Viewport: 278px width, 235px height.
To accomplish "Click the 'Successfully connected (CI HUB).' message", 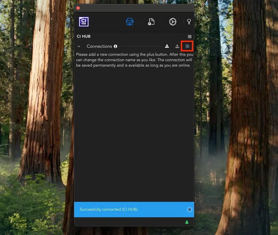I will [109, 209].
